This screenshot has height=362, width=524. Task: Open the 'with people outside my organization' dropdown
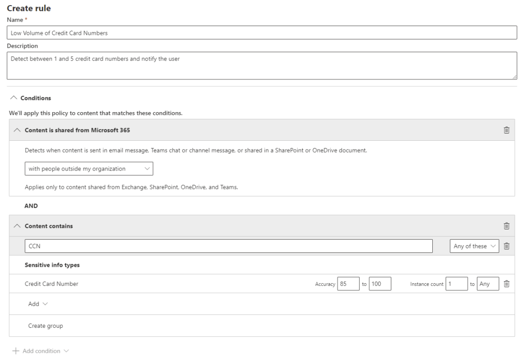coord(89,168)
